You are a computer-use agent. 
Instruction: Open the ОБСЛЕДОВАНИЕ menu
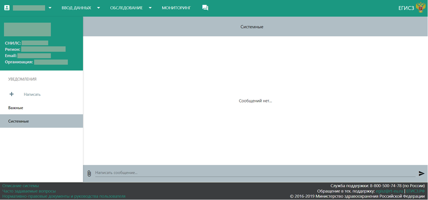[126, 8]
